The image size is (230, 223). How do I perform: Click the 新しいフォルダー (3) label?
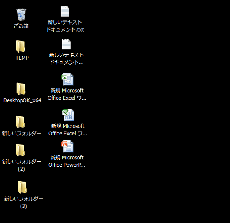(23, 202)
